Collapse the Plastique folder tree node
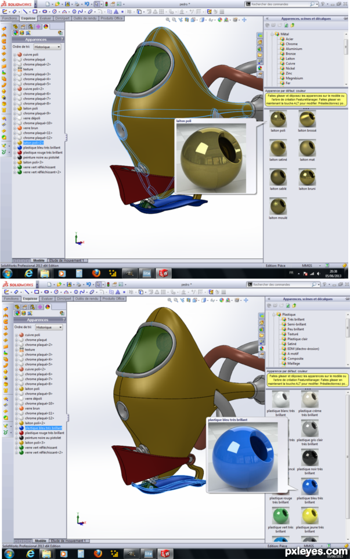 click(274, 315)
